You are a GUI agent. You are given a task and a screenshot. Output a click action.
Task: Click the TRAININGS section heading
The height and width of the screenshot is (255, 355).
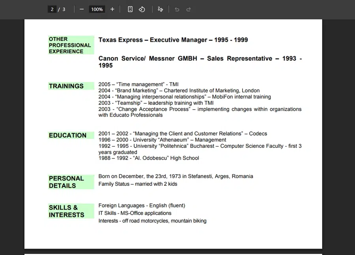pos(66,86)
